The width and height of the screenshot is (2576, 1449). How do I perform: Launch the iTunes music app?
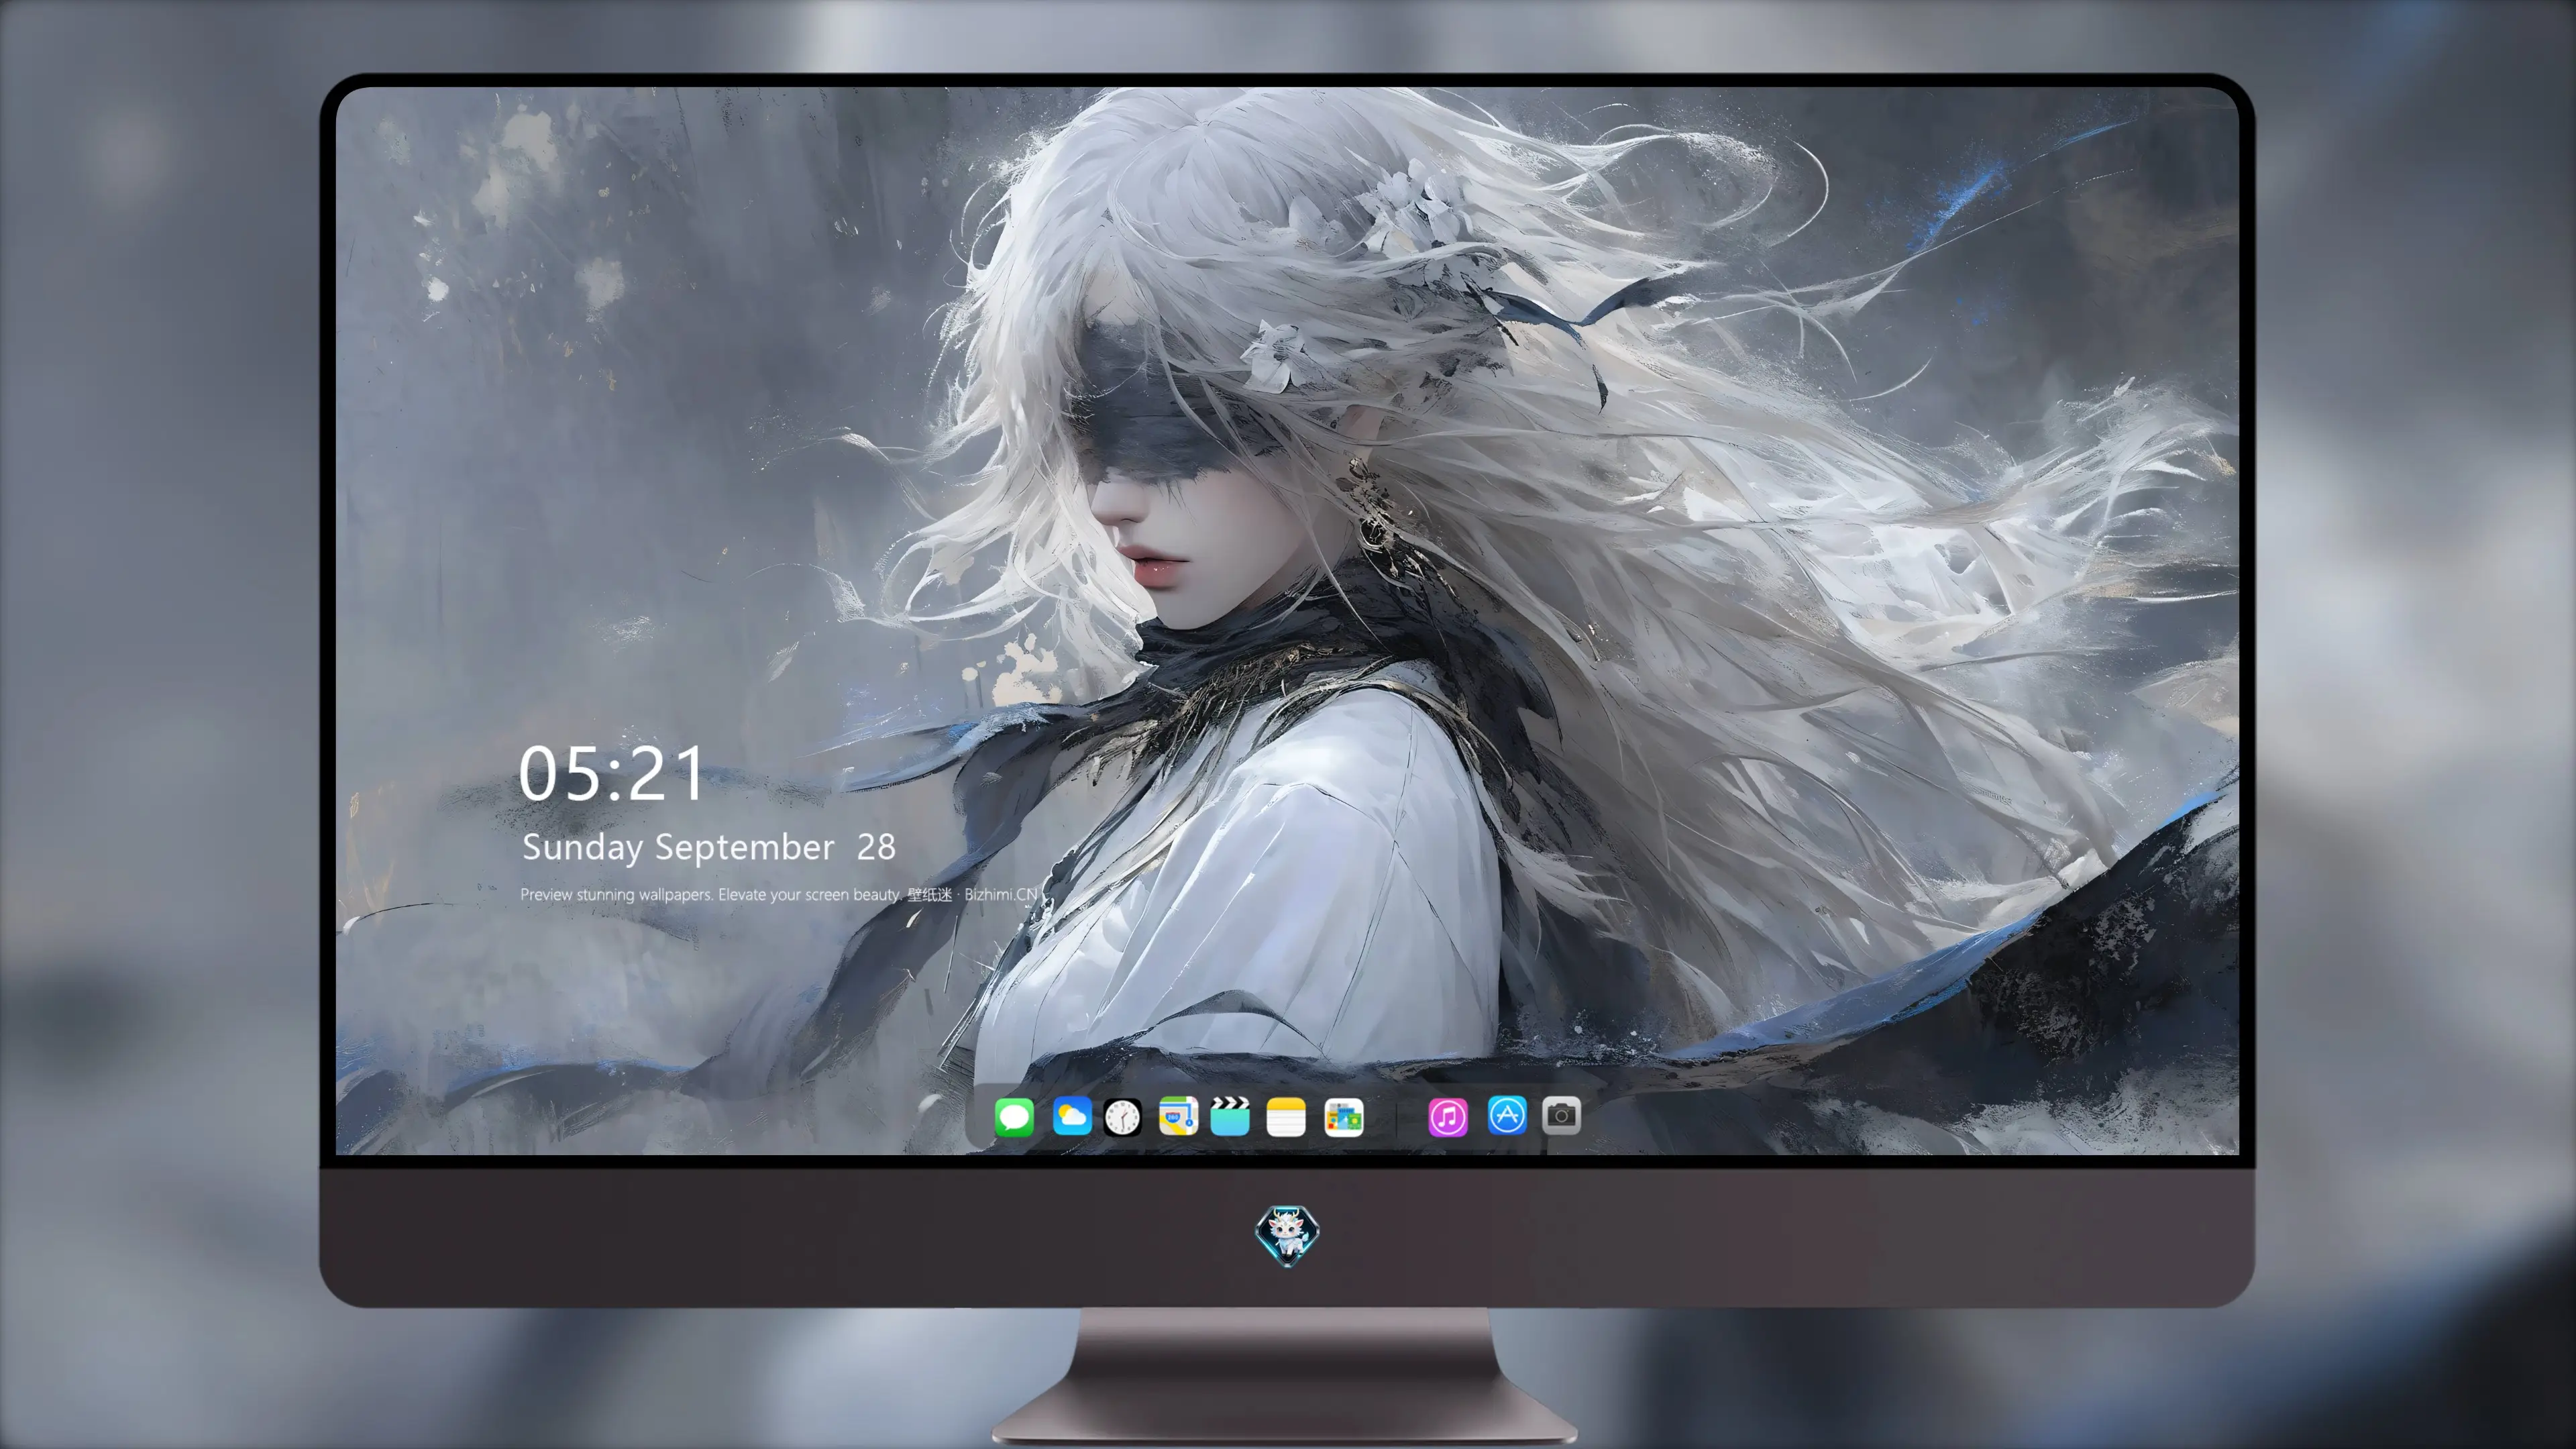click(x=1448, y=1116)
